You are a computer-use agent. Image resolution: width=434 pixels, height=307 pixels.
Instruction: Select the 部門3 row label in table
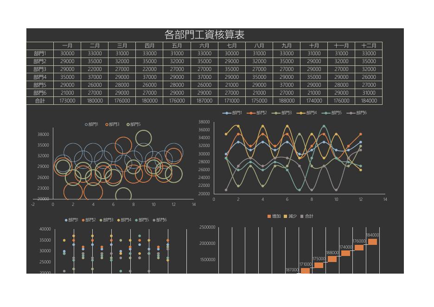(x=40, y=69)
